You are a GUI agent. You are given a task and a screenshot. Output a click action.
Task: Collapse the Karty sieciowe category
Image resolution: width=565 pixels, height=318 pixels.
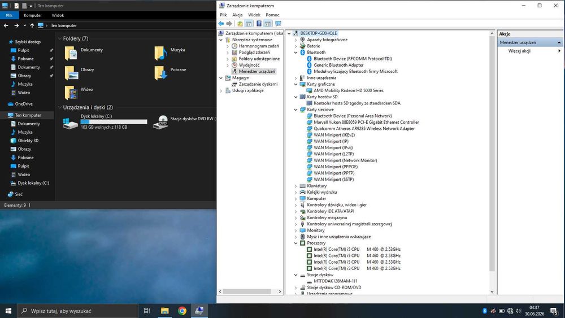(296, 110)
